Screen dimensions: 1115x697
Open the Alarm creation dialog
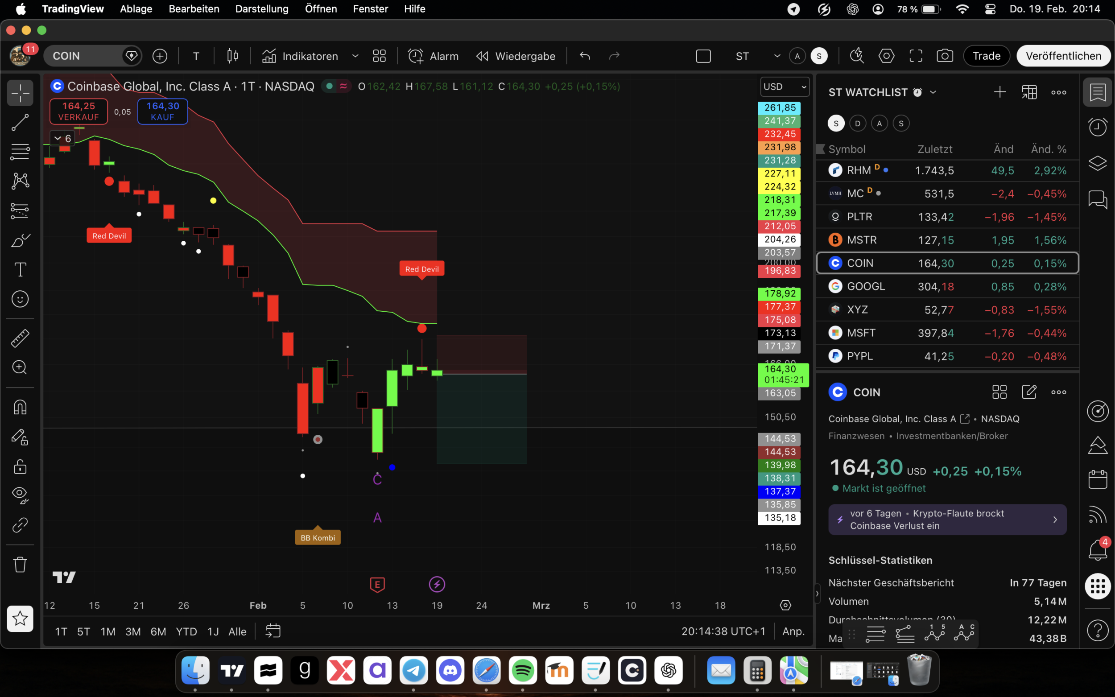point(433,56)
